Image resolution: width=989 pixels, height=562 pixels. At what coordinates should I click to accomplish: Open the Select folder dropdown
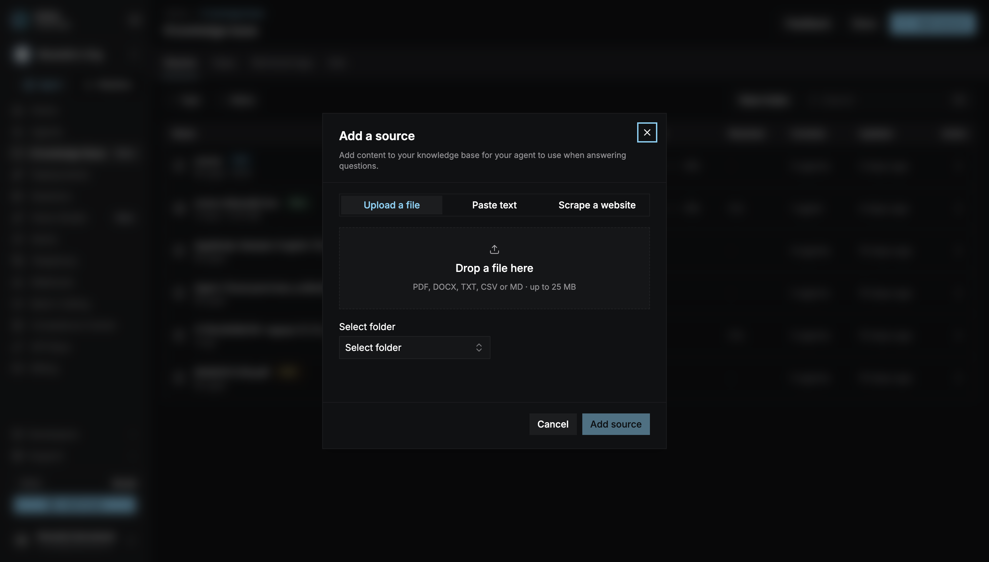(x=414, y=348)
